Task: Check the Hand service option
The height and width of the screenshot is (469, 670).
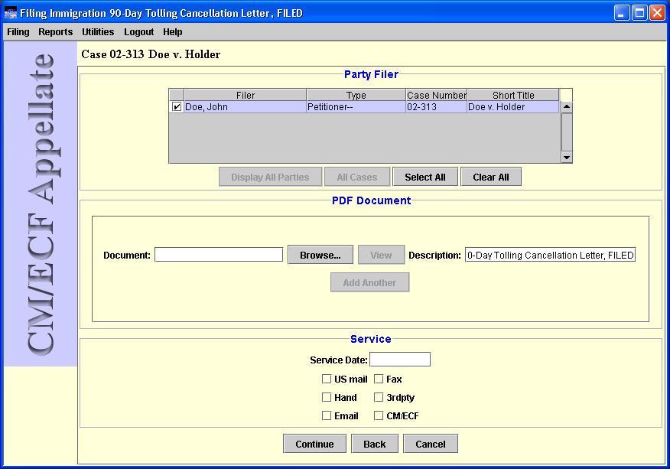Action: pos(327,397)
